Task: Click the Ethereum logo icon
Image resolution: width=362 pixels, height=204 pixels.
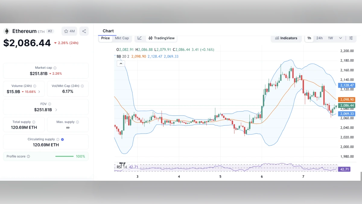Action: (6, 31)
